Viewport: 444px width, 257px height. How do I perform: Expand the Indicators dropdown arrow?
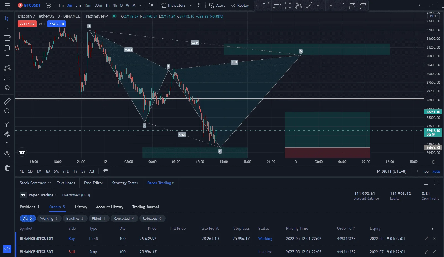(191, 5)
